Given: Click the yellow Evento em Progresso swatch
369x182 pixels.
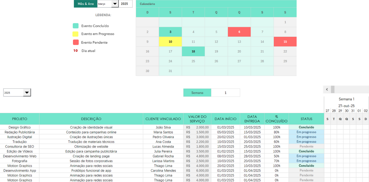Looking at the screenshot, I should (76, 34).
